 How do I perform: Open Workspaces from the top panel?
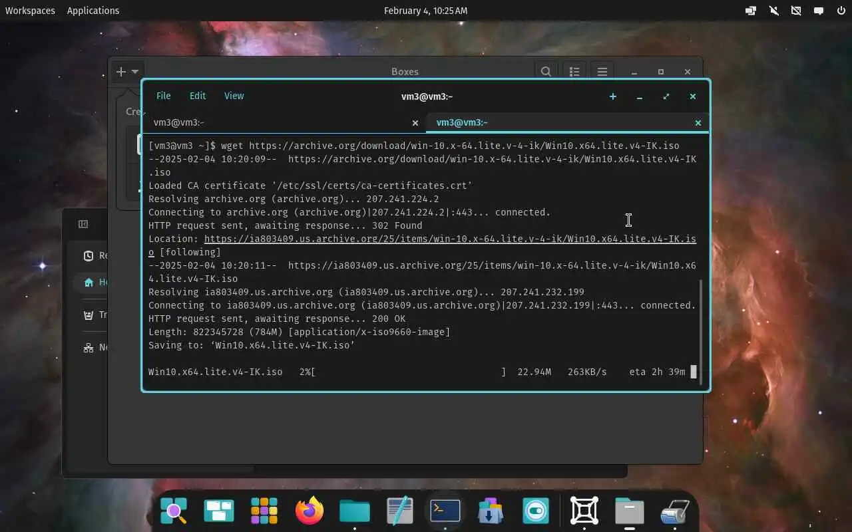tap(30, 11)
